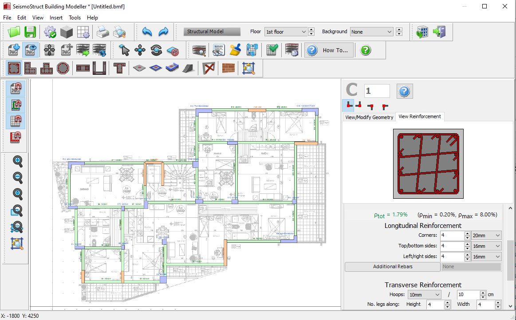Screen dimensions: 516x320
Task: Select the delete element tool
Action: click(x=173, y=50)
